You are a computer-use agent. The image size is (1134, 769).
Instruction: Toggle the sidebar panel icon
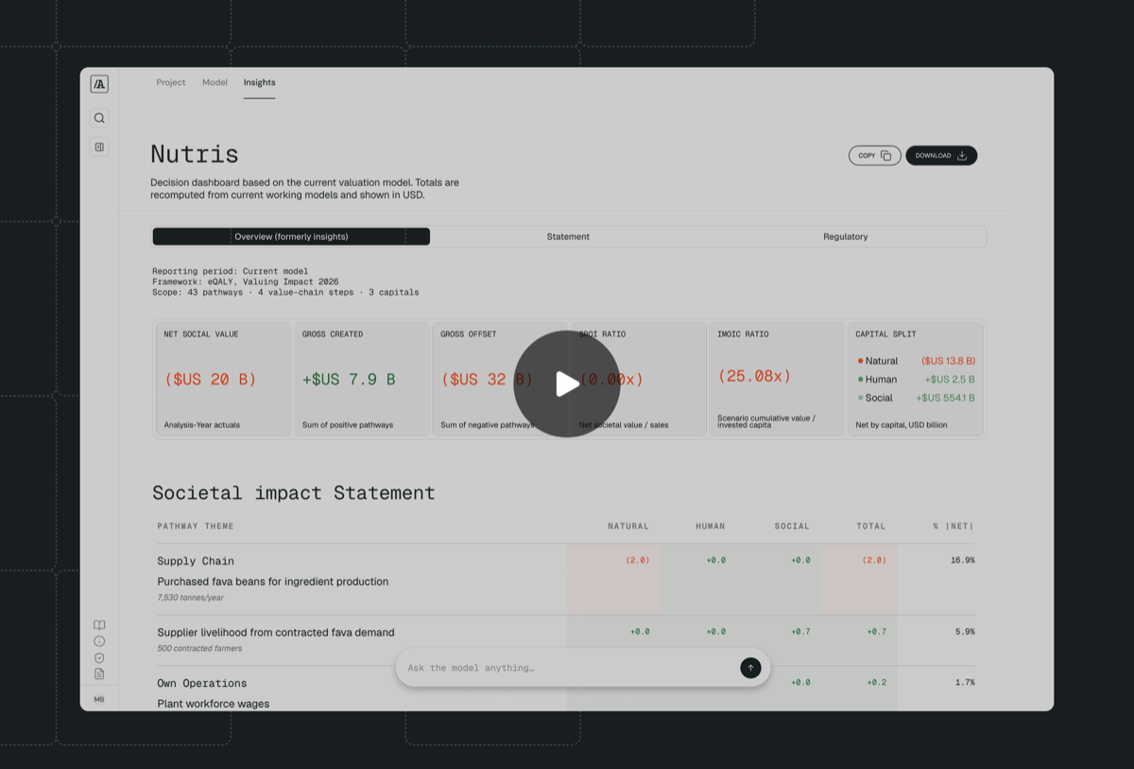(x=99, y=146)
